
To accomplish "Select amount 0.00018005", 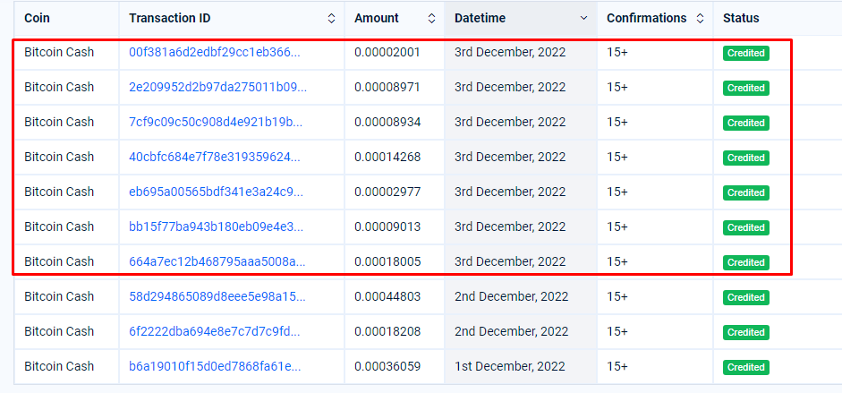I will 387,261.
